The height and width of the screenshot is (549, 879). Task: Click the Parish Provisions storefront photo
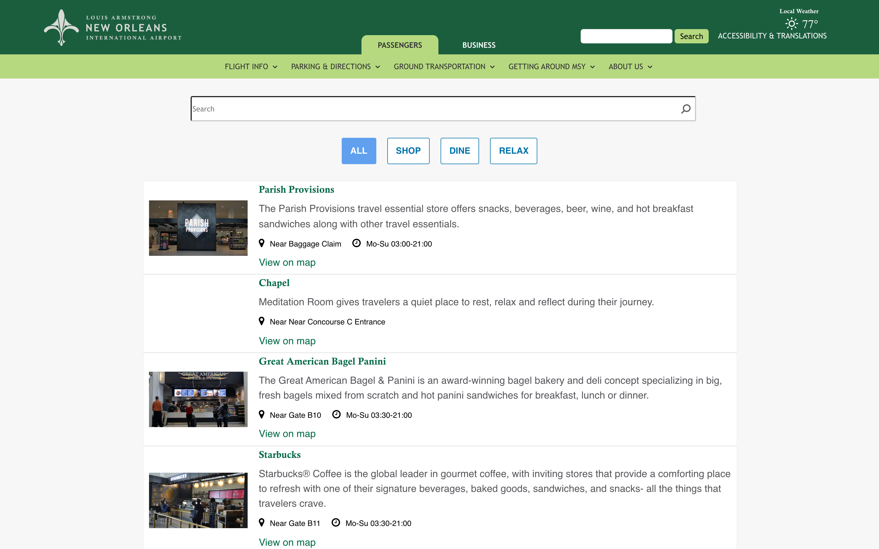coord(198,228)
